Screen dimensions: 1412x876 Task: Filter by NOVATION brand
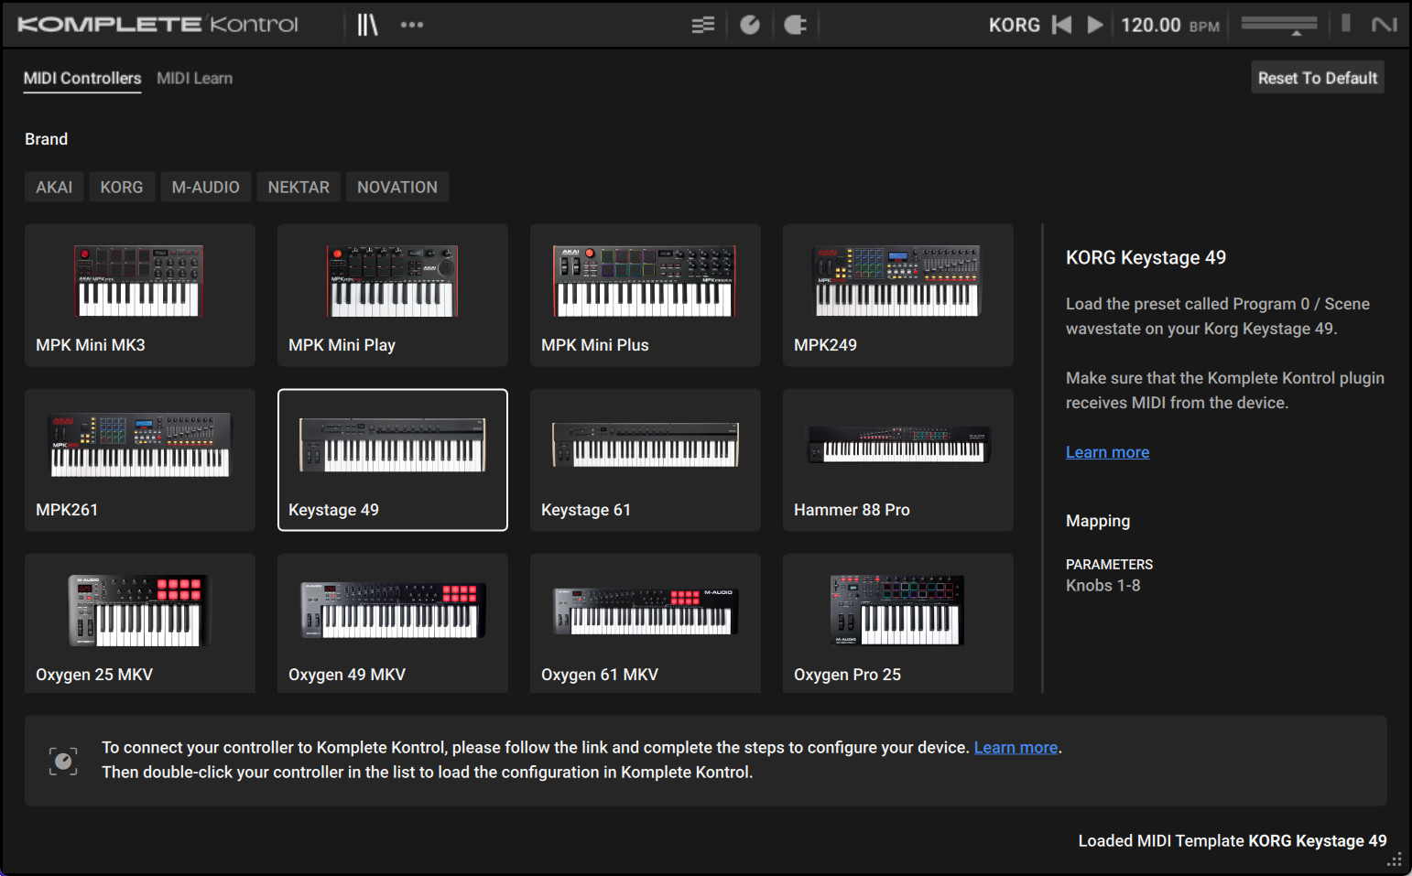[397, 187]
